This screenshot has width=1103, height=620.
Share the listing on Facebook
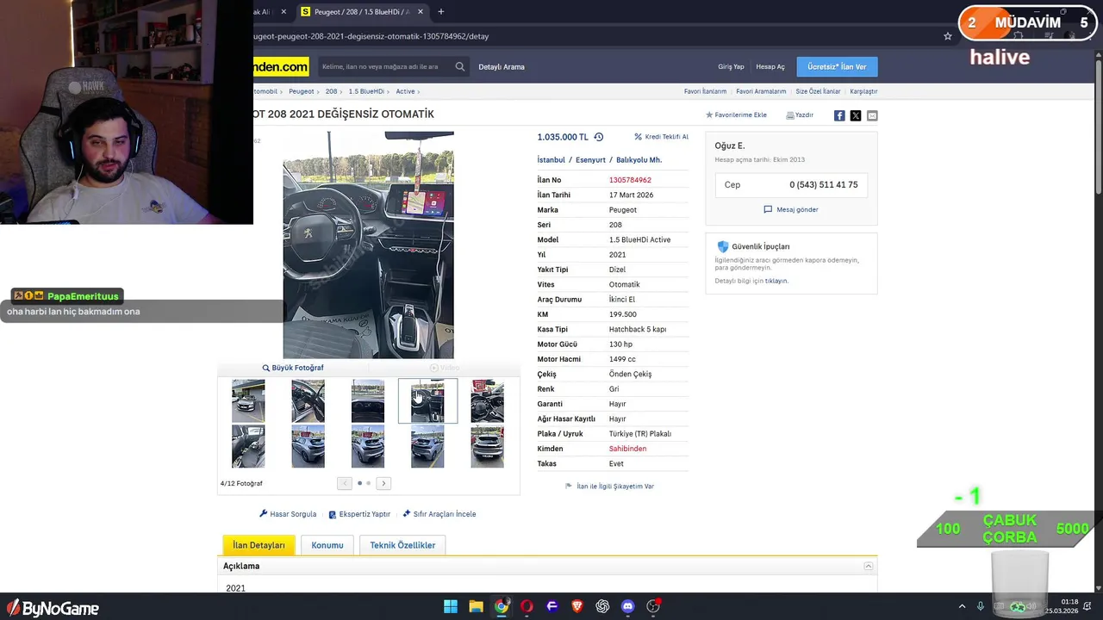click(839, 115)
